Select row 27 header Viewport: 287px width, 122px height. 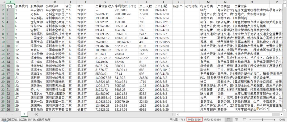pyautogui.click(x=3, y=110)
